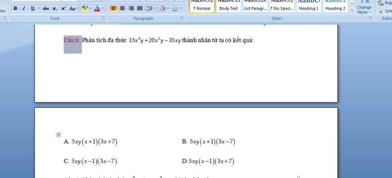392x178 pixels.
Task: Select answer D. 5xy(x−1)(3x+7)
Action: [208, 161]
